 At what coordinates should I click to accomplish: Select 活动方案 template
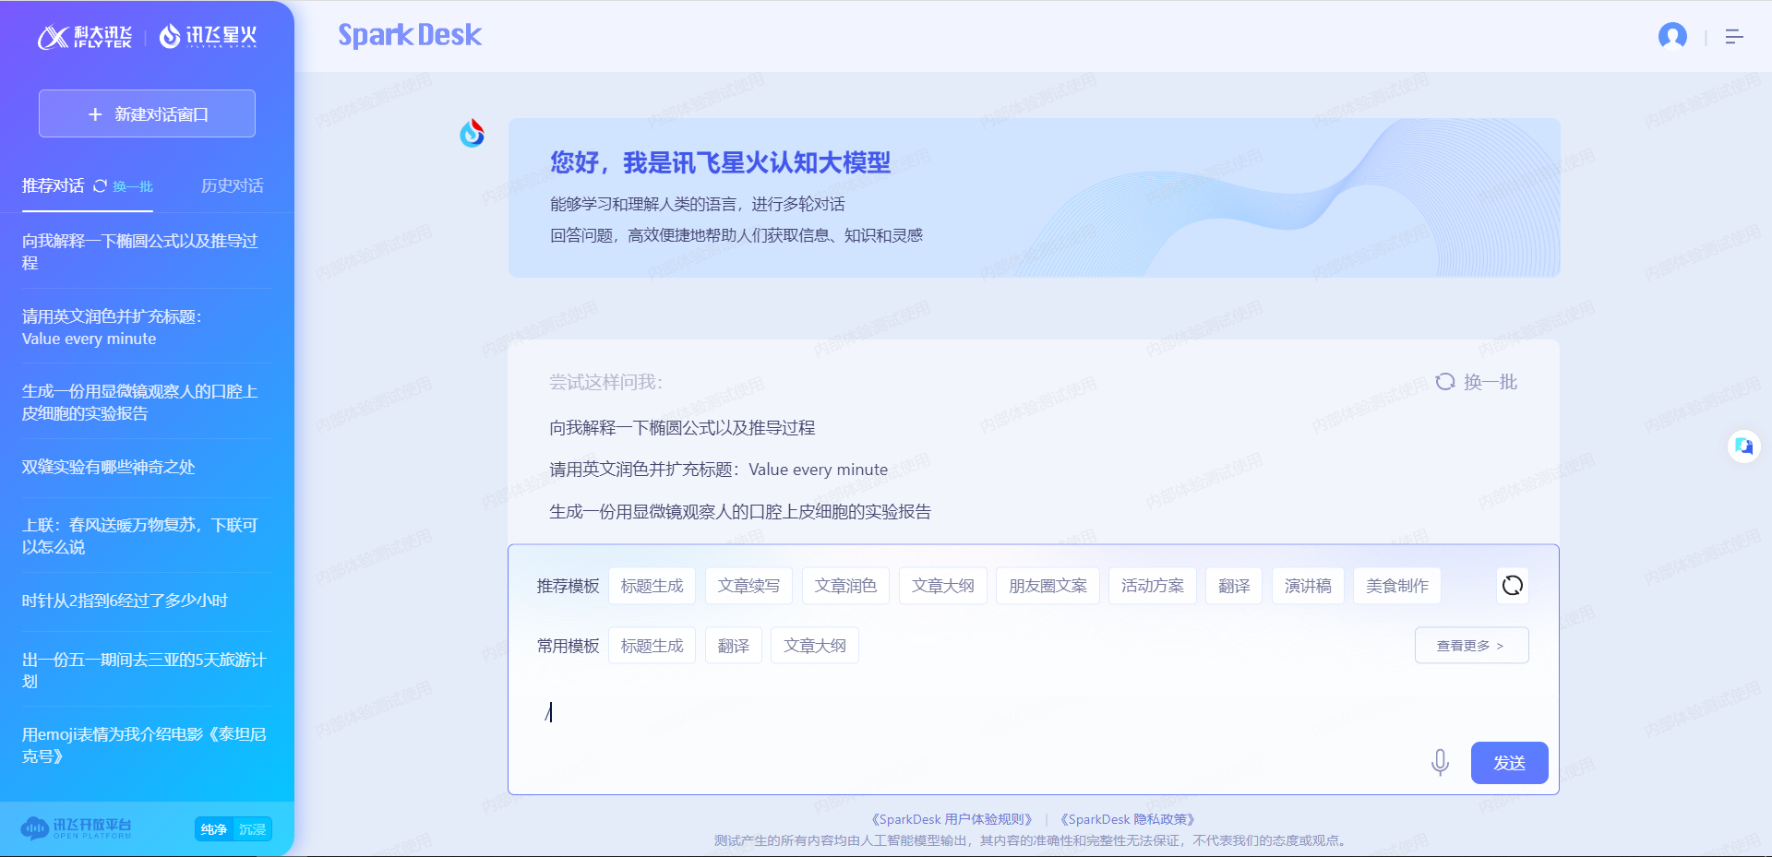(1153, 586)
